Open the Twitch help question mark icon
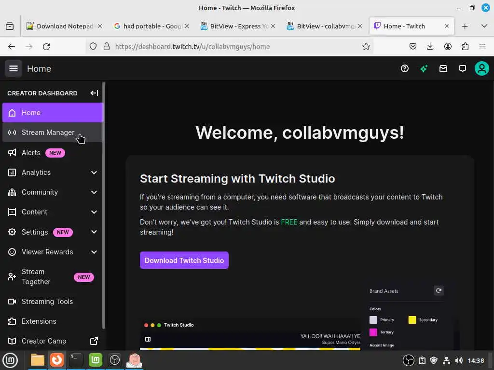This screenshot has height=370, width=494. 405,68
